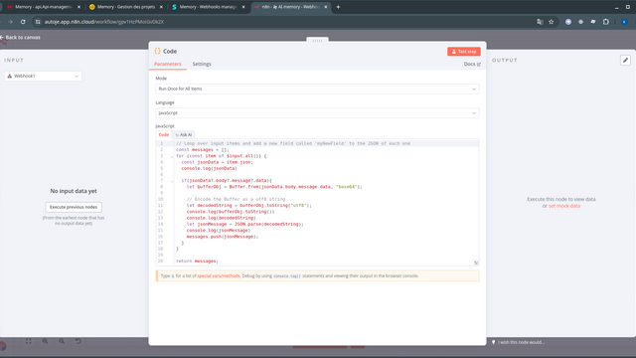Click the pencil edit output icon

[625, 61]
